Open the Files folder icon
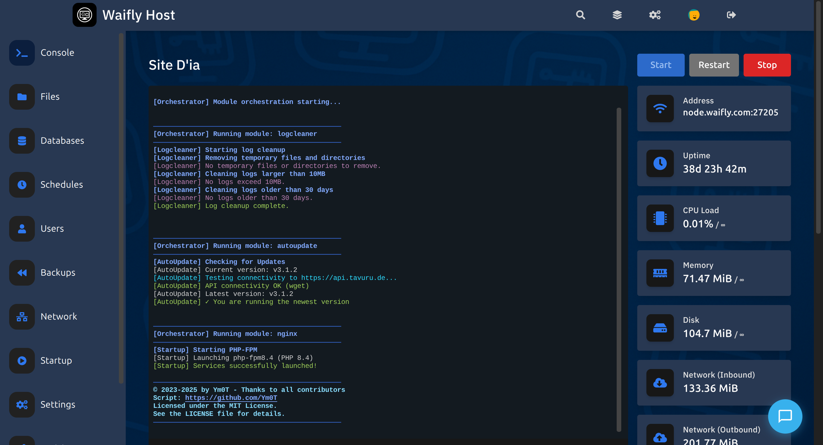The image size is (823, 445). click(x=22, y=97)
